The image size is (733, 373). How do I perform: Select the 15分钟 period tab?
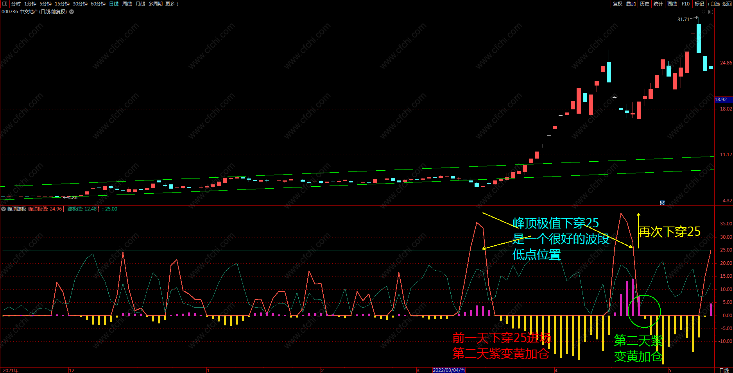pos(62,4)
